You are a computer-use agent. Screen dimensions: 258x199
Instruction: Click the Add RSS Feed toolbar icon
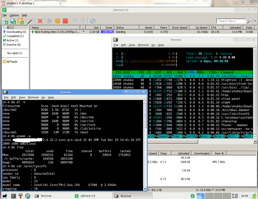[21, 21]
